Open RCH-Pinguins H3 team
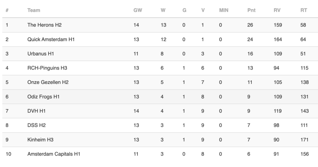This screenshot has width=318, height=167. click(47, 68)
